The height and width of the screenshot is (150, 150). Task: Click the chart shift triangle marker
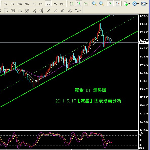click(x=113, y=16)
